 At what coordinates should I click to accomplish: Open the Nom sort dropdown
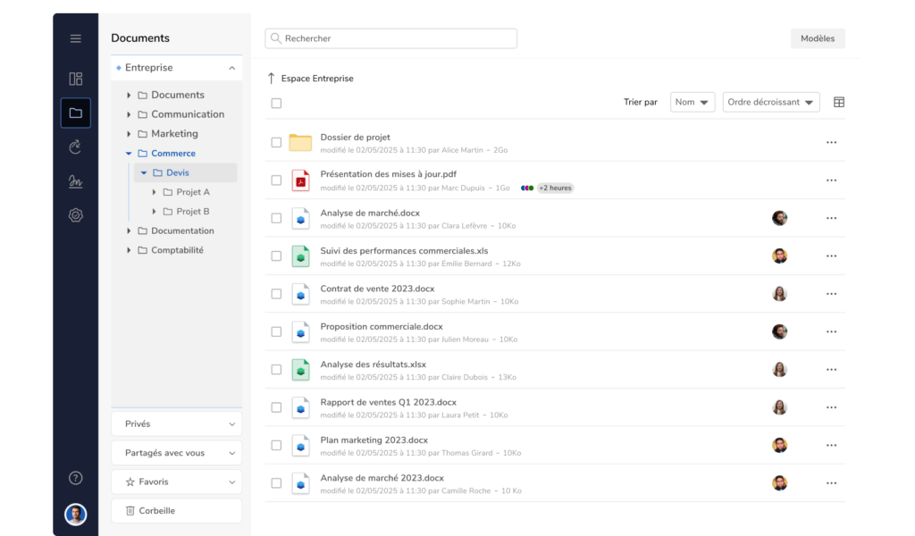point(693,103)
